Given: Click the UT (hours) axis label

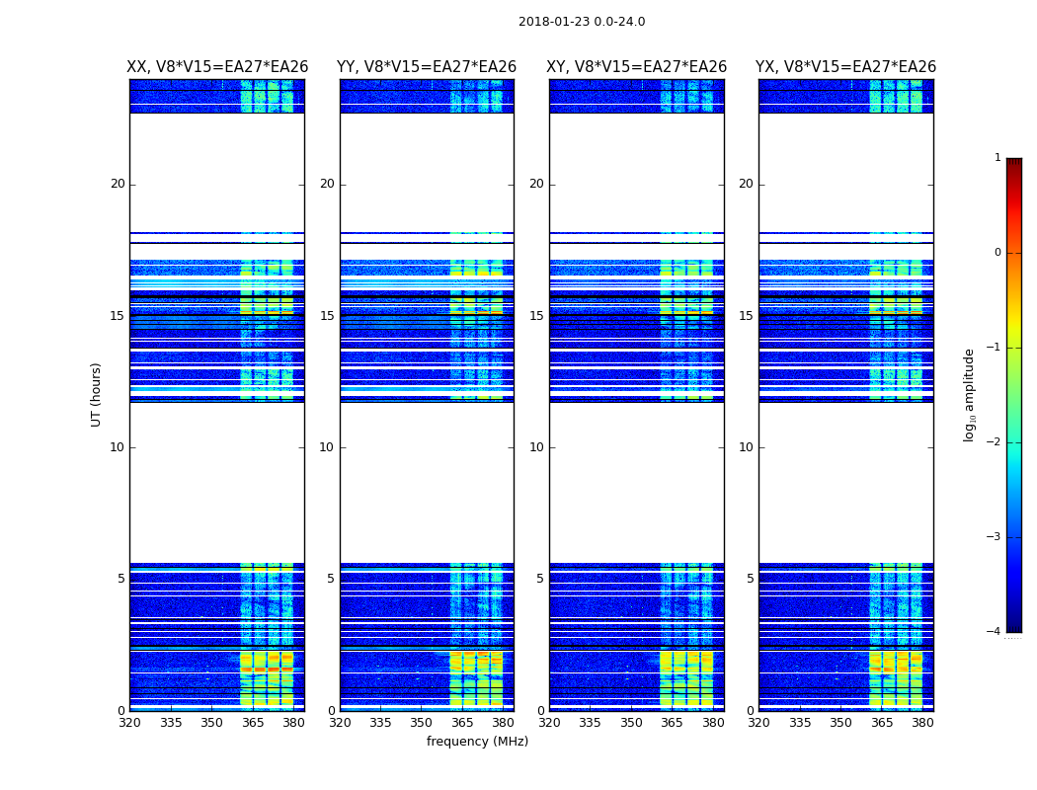Looking at the screenshot, I should 96,395.
